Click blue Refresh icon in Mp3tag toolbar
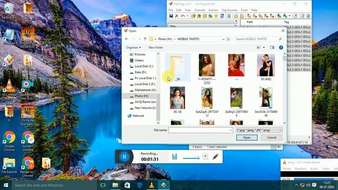338x190 pixels. (x=222, y=16)
